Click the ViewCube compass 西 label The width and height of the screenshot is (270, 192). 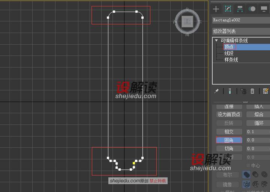pos(175,22)
